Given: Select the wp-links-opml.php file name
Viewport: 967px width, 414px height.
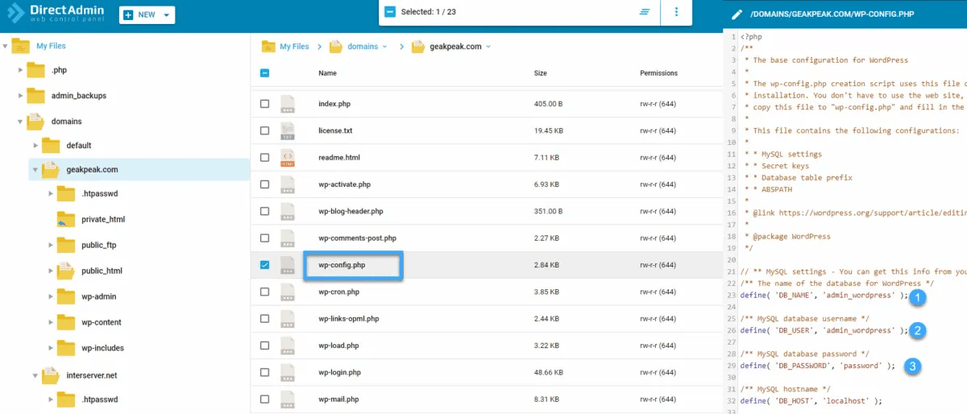Looking at the screenshot, I should tap(348, 319).
